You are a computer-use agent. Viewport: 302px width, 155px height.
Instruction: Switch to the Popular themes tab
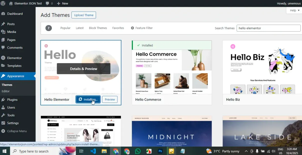65,28
